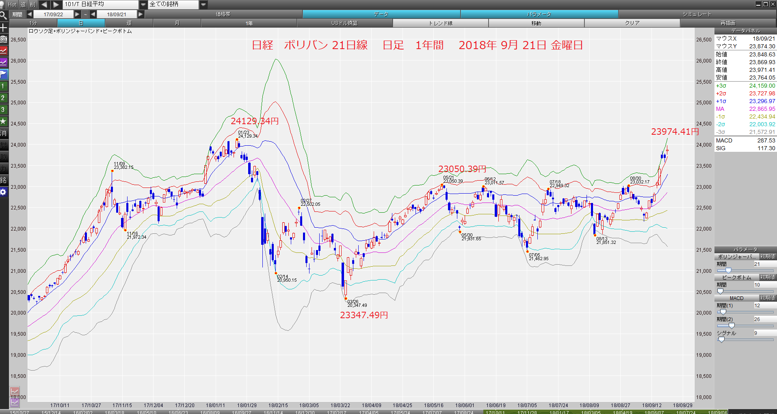
Task: Click the 期間 label button
Action: [17, 14]
